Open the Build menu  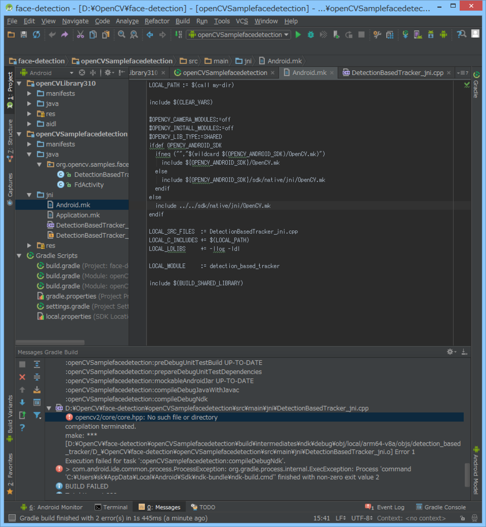183,21
